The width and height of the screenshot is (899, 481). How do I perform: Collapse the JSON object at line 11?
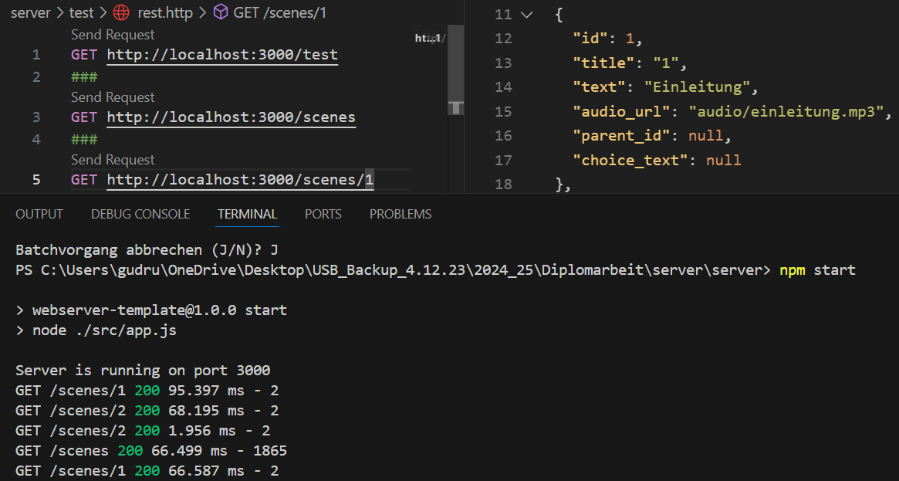pyautogui.click(x=526, y=15)
